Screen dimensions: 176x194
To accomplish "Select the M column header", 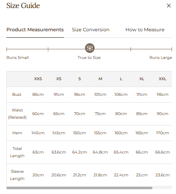I will point(100,79).
